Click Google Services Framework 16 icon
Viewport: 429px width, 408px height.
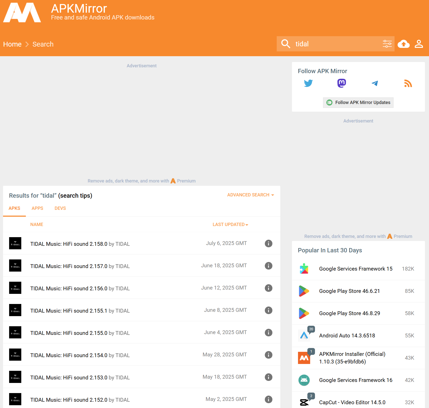pyautogui.click(x=304, y=380)
